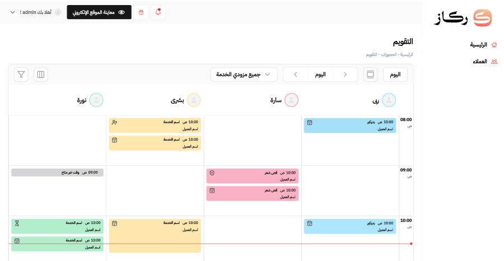Open the admin user menu chevron

click(x=12, y=12)
